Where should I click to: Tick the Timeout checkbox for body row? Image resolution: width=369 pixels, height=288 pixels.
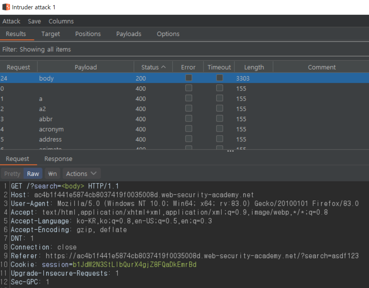(219, 78)
